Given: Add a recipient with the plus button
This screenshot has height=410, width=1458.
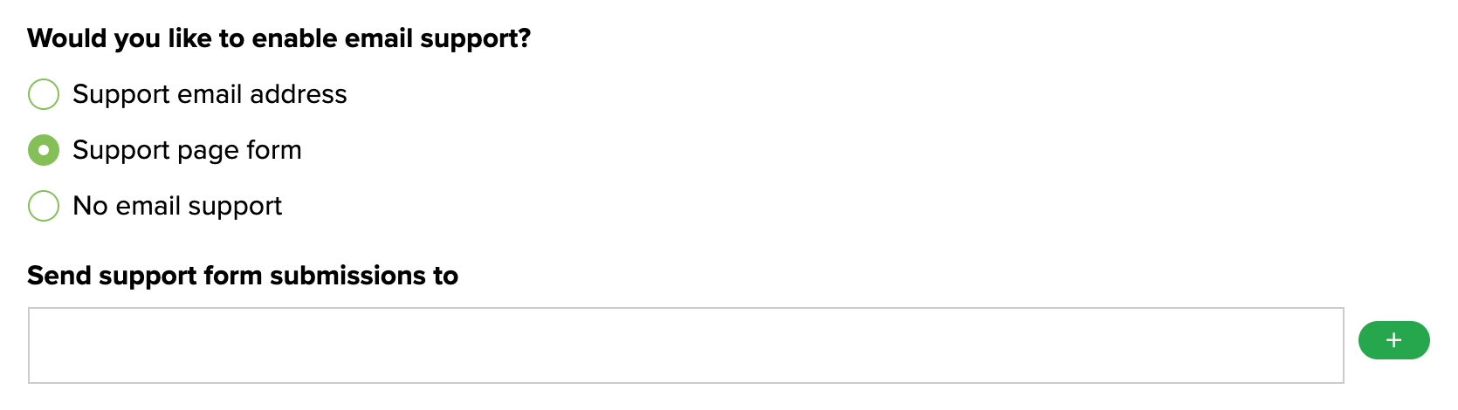Looking at the screenshot, I should tap(1393, 340).
